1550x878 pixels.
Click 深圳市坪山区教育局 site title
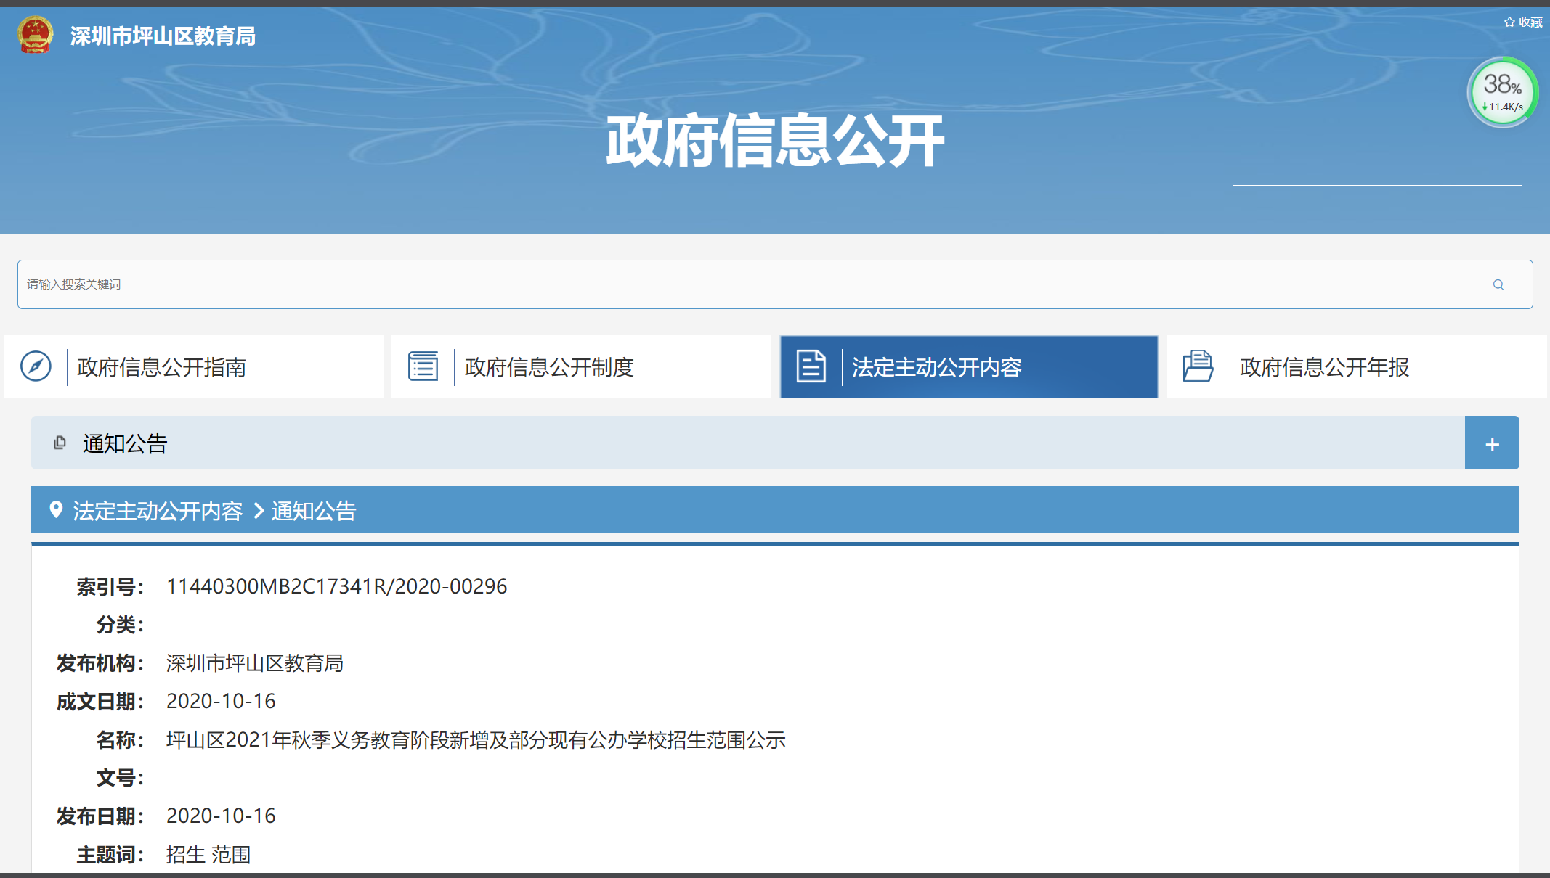click(163, 36)
